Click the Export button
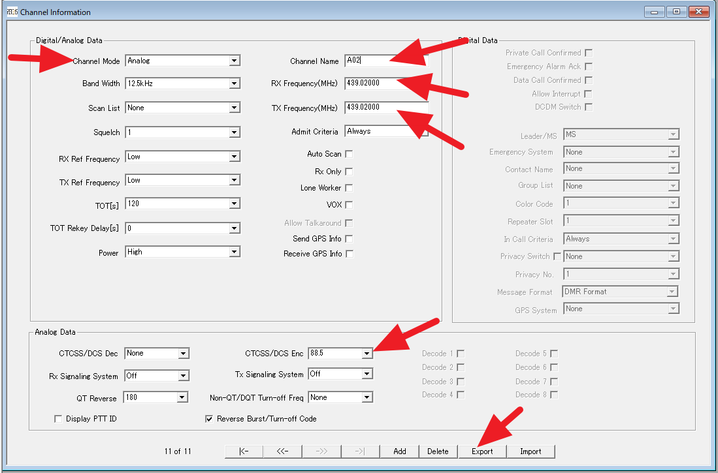This screenshot has height=473, width=718. pos(482,451)
